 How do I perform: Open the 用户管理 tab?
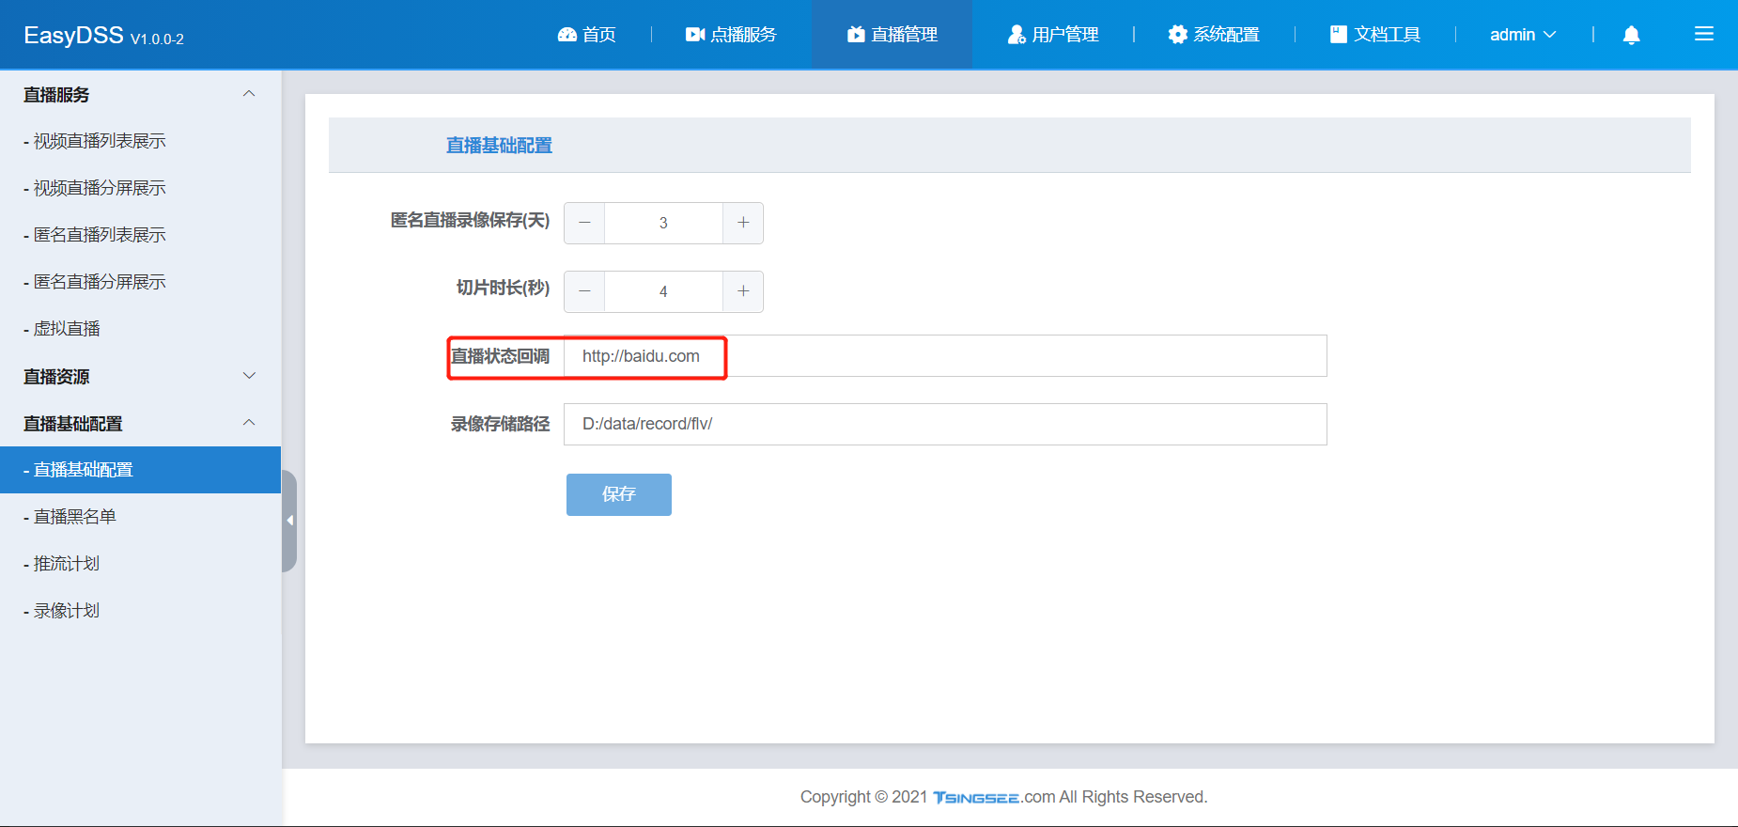click(x=1053, y=35)
